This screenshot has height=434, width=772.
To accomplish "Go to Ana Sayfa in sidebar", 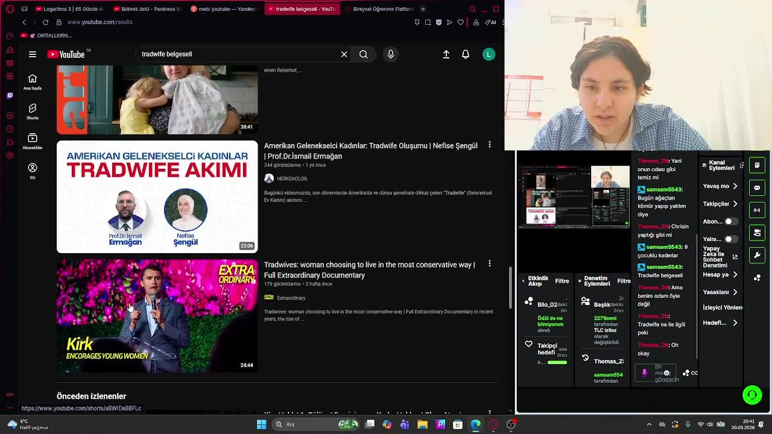I will [x=33, y=83].
